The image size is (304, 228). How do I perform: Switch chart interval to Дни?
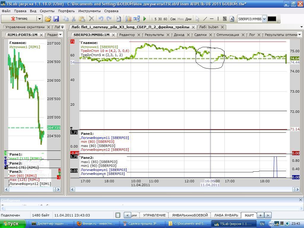[x=189, y=19]
